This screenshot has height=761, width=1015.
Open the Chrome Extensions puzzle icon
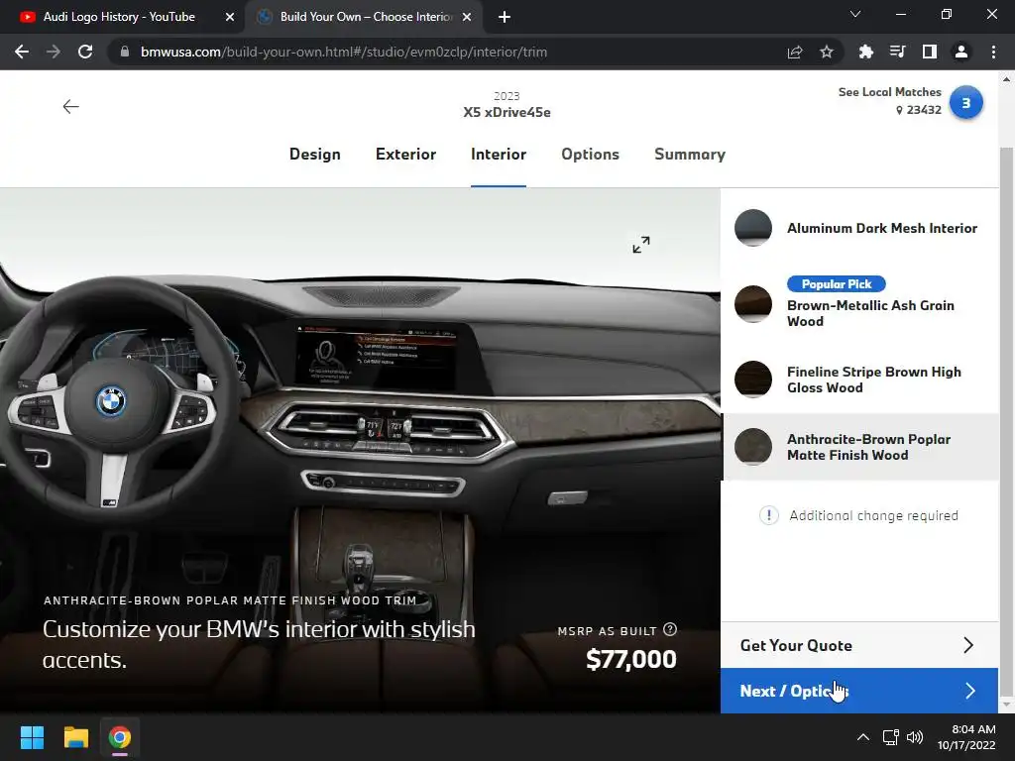865,52
